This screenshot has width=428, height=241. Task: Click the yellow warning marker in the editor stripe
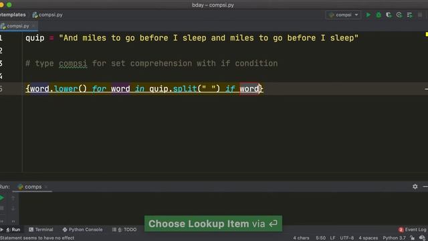click(x=427, y=34)
